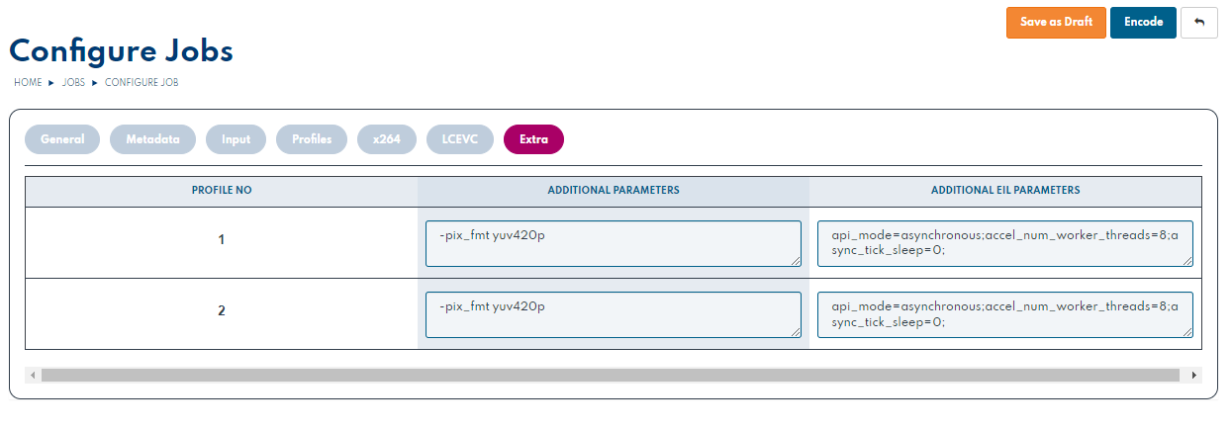Click profile 1 Additional Parameters field
Viewport: 1232px width, 430px height.
(x=613, y=243)
